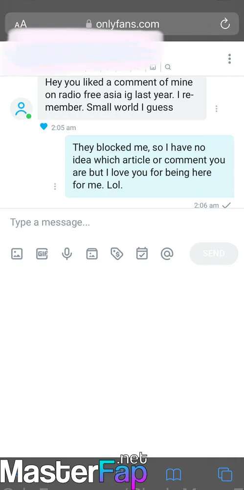Viewport: 244px width, 490px height.
Task: Open the vault media icon
Action: (x=92, y=254)
